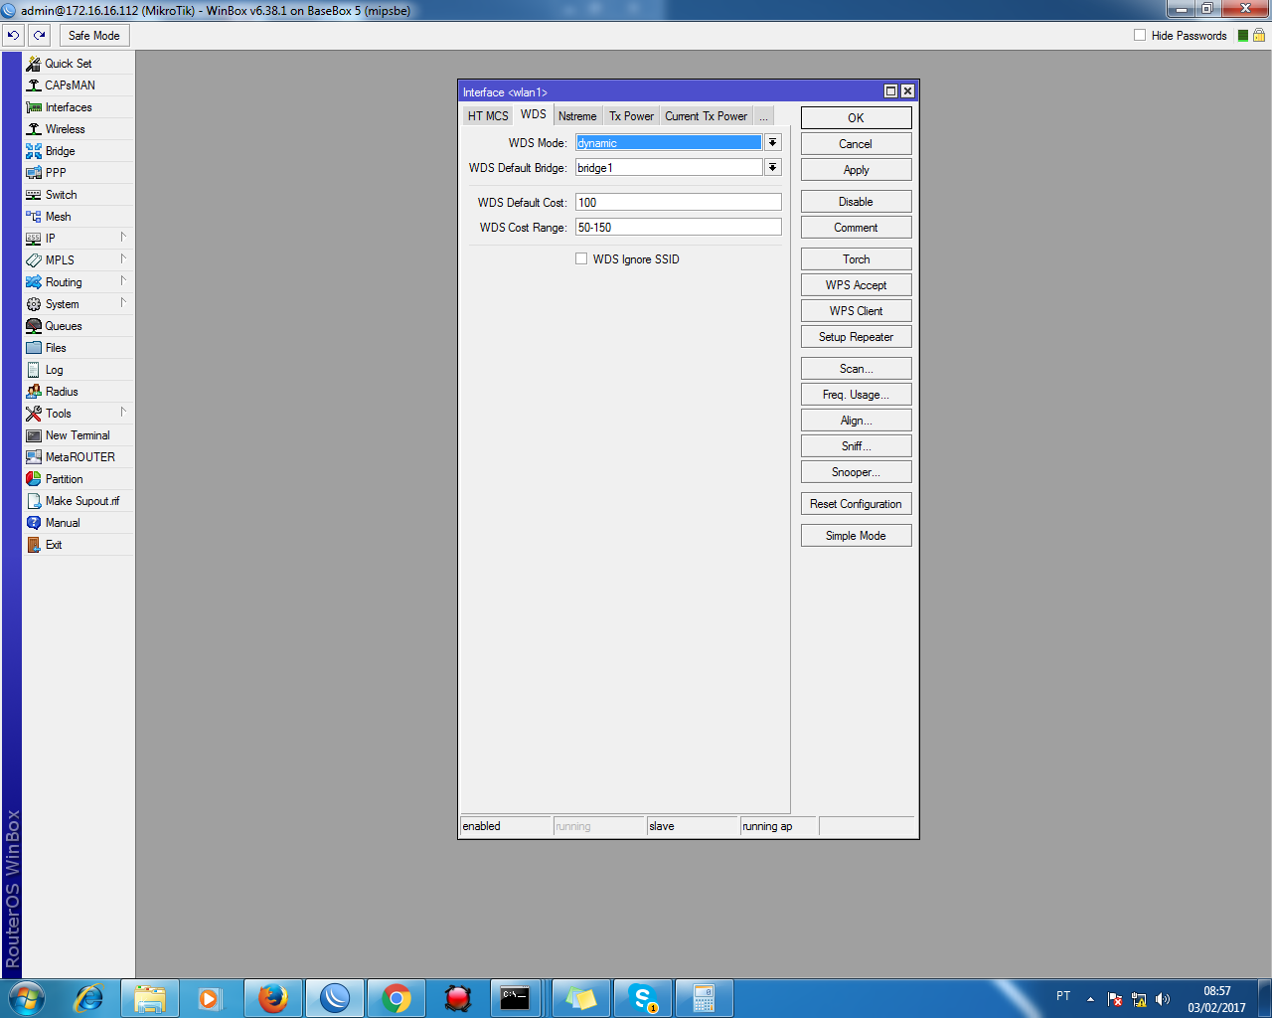The height and width of the screenshot is (1018, 1272).
Task: Launch Google Chrome from the taskbar
Action: coord(397,998)
